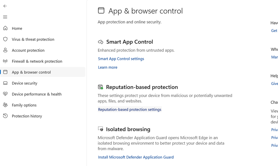Click the Smart App Control heading
Viewport: 278px width, 166px height.
click(x=129, y=42)
